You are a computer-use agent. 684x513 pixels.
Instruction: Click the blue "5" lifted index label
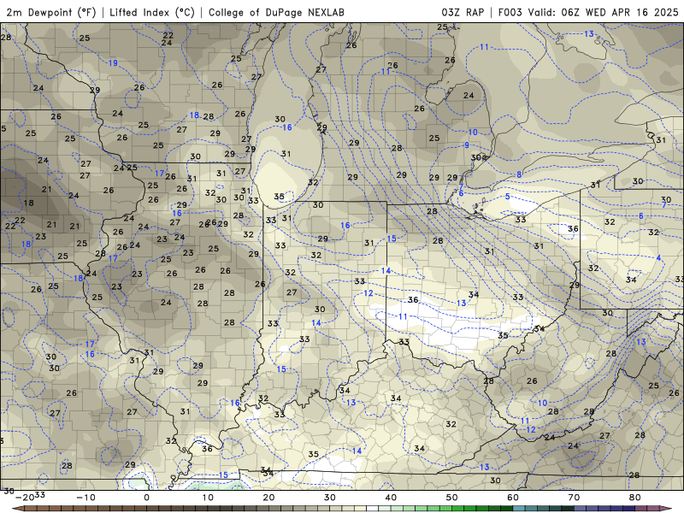point(507,197)
